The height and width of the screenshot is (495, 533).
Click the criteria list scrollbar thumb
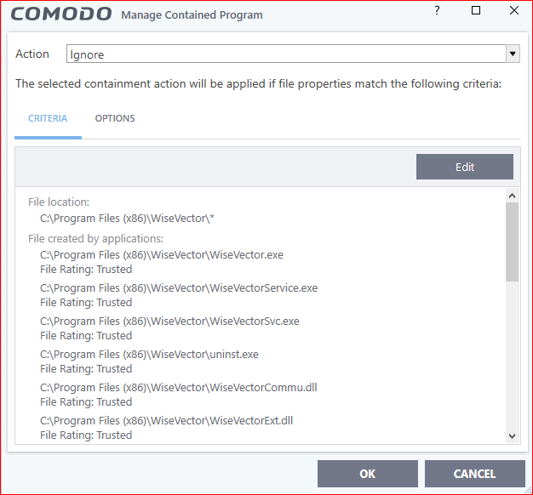coord(512,242)
